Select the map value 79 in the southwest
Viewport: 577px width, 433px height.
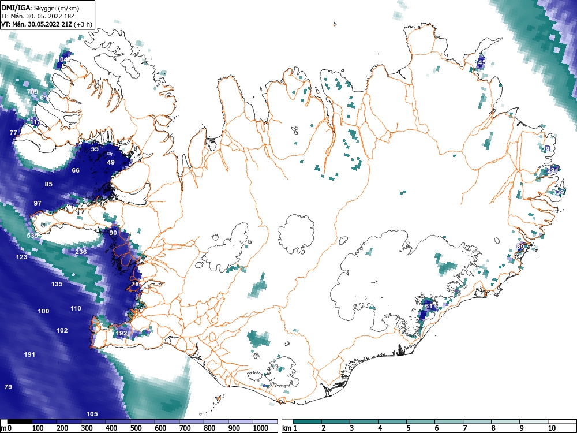8,387
